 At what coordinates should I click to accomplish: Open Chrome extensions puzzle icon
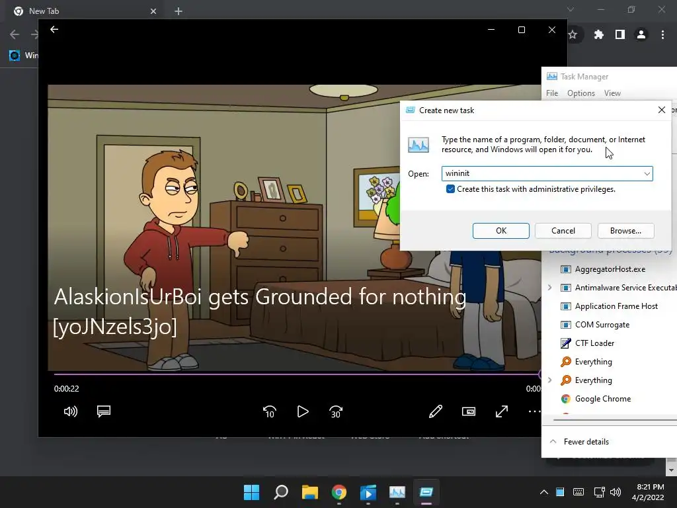[x=598, y=34]
